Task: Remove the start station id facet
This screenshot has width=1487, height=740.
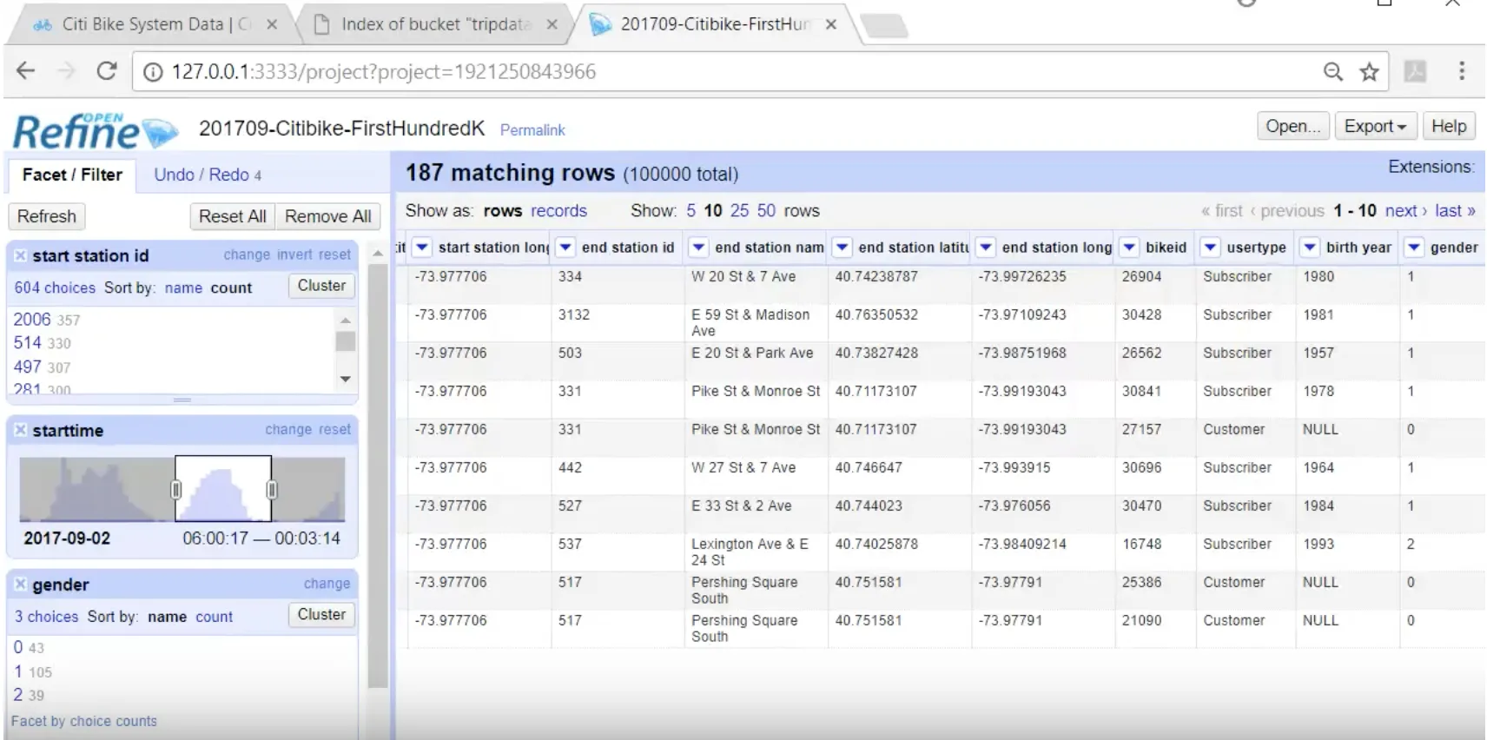Action: point(20,255)
